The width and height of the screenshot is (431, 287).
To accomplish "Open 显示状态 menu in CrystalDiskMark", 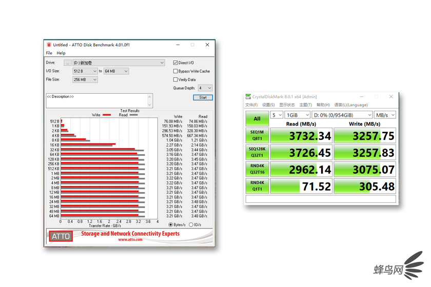I will tap(287, 105).
